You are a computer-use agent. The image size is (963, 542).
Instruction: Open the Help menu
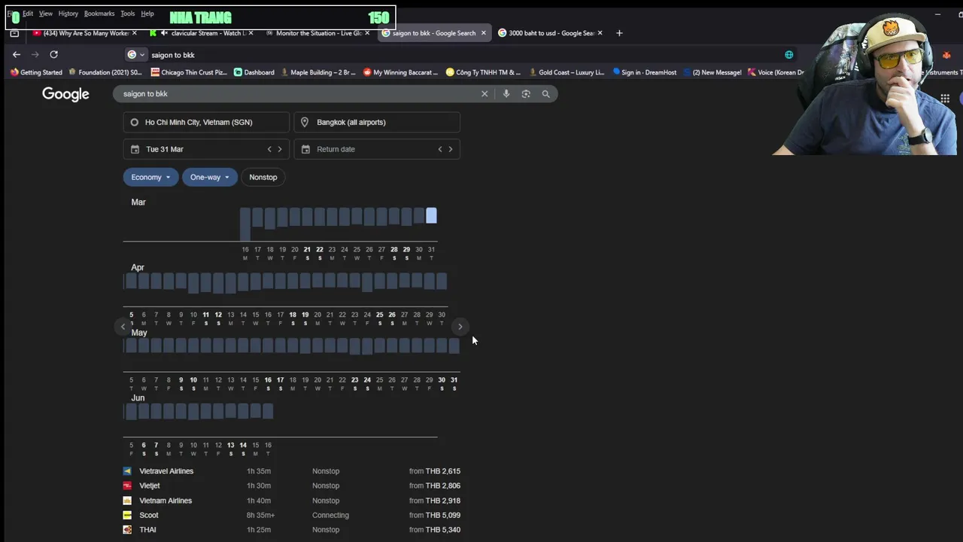[x=147, y=14]
